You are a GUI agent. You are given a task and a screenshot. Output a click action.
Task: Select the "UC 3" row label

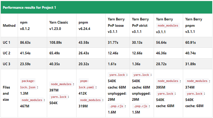[x=7, y=64]
